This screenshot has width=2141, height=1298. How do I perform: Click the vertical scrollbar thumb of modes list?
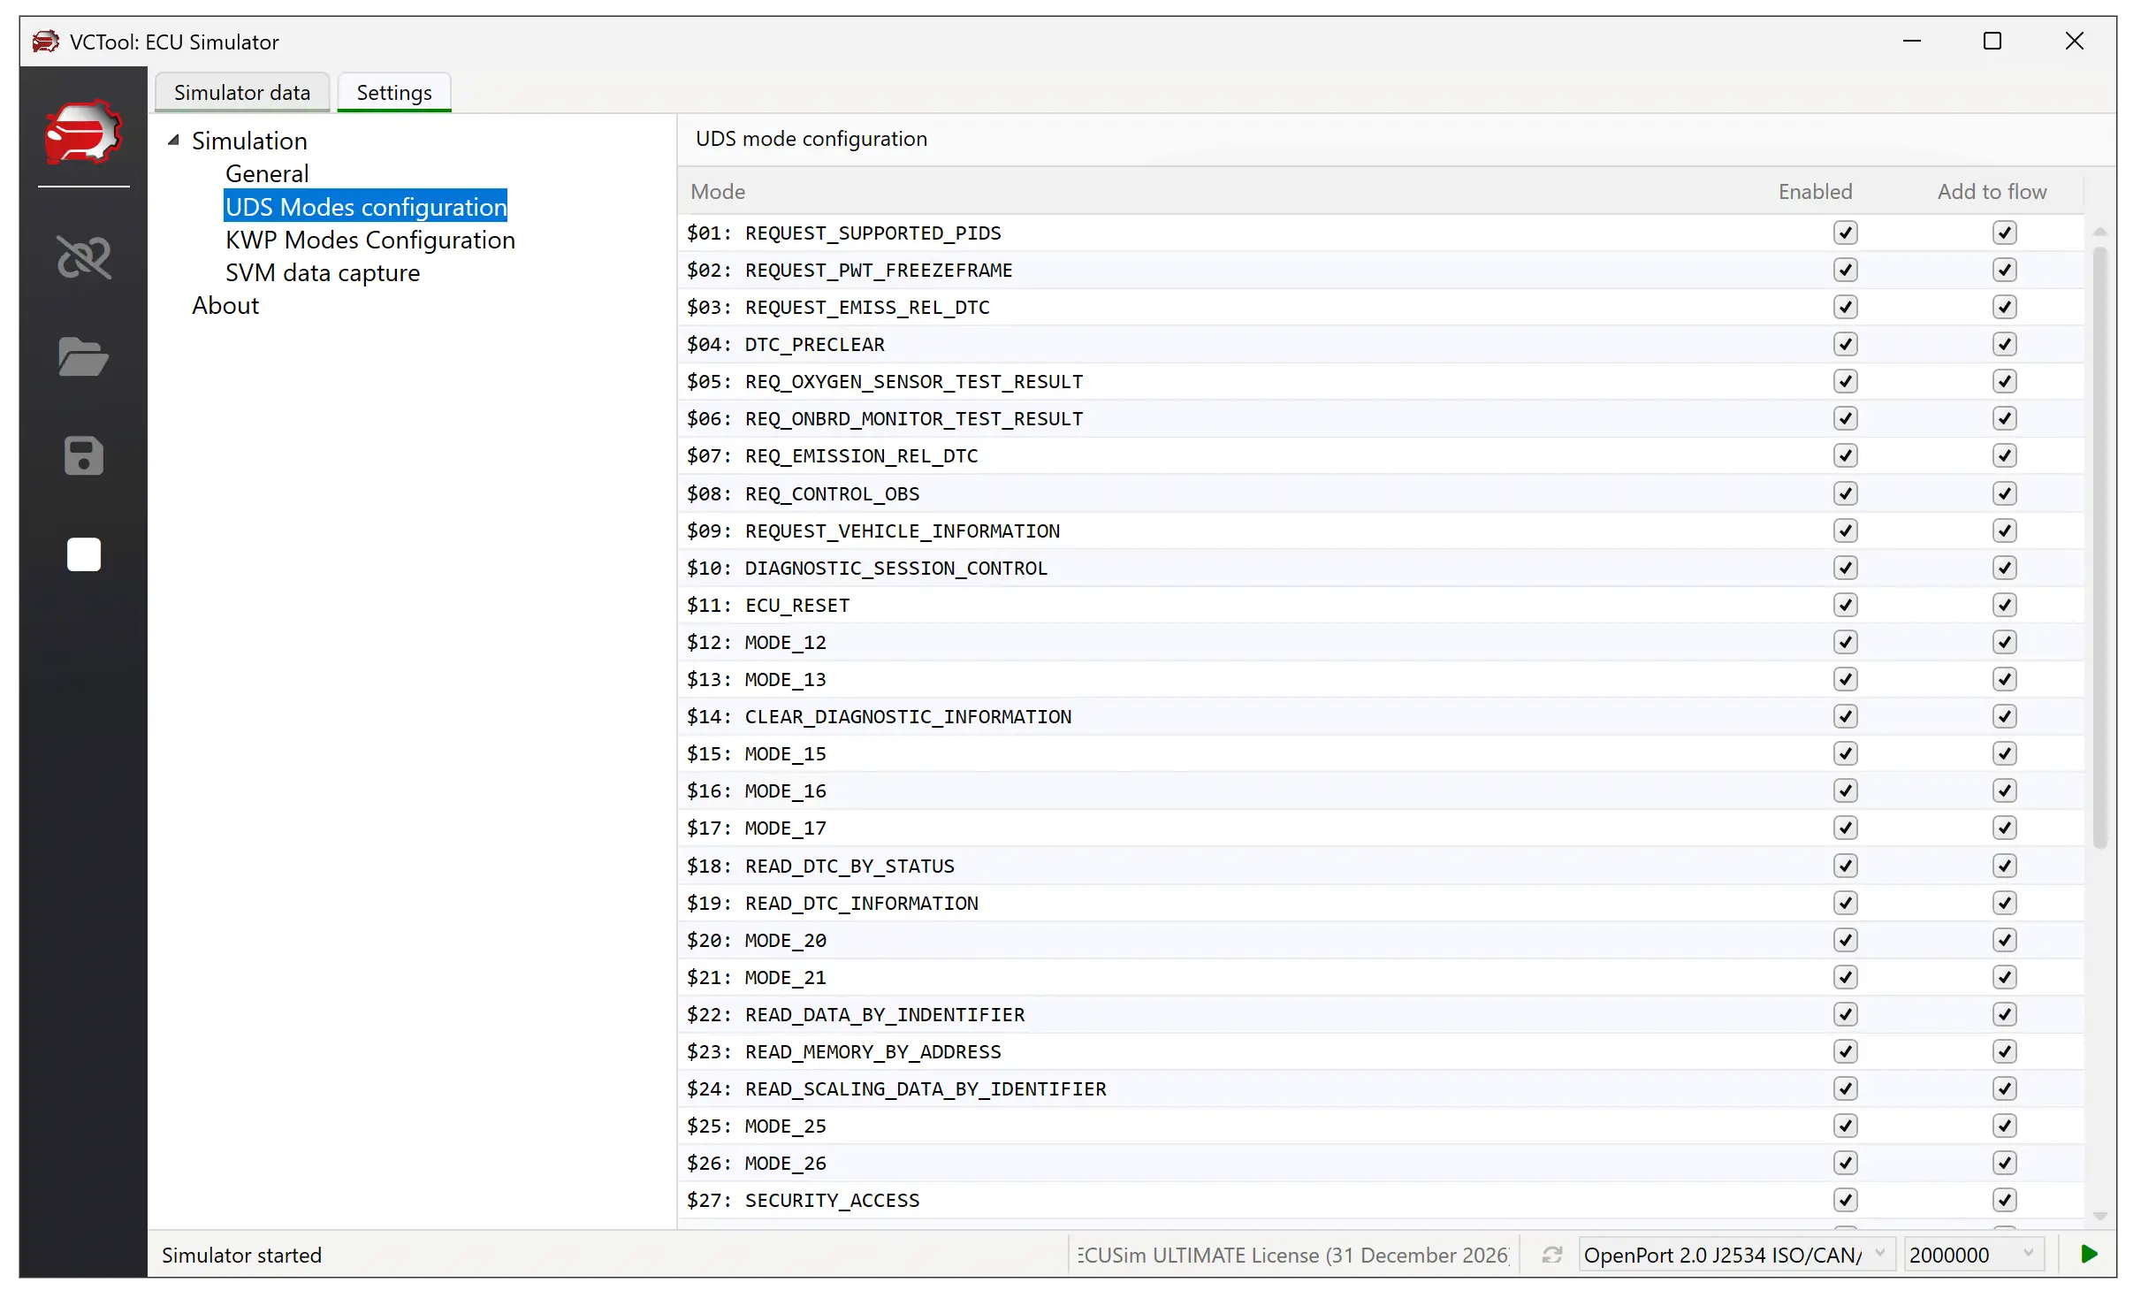pyautogui.click(x=2100, y=548)
